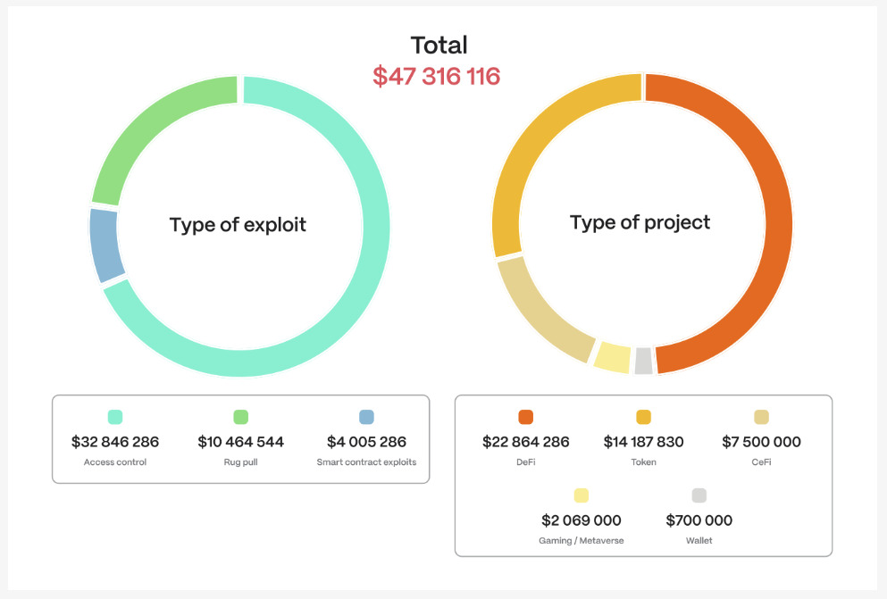Screen dimensions: 887x599
Task: Click the $700 000 Wallet value label
Action: tap(699, 520)
